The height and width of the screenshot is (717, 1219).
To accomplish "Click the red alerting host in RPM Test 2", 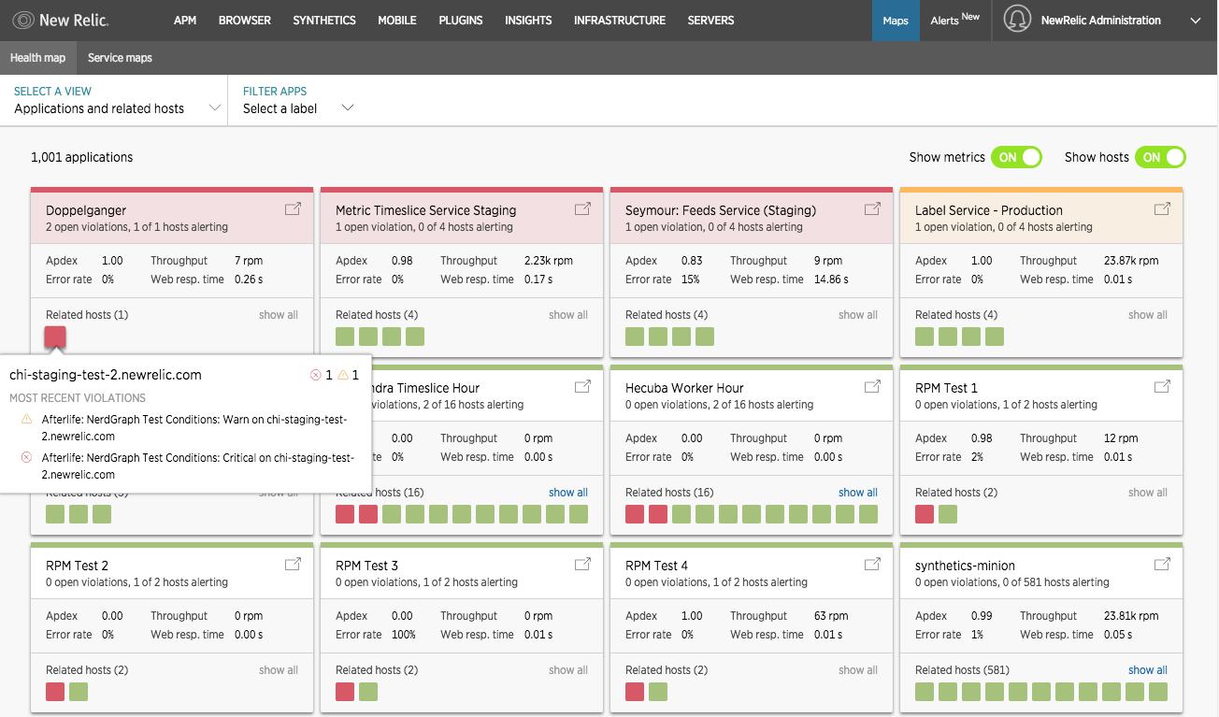I will pyautogui.click(x=55, y=692).
